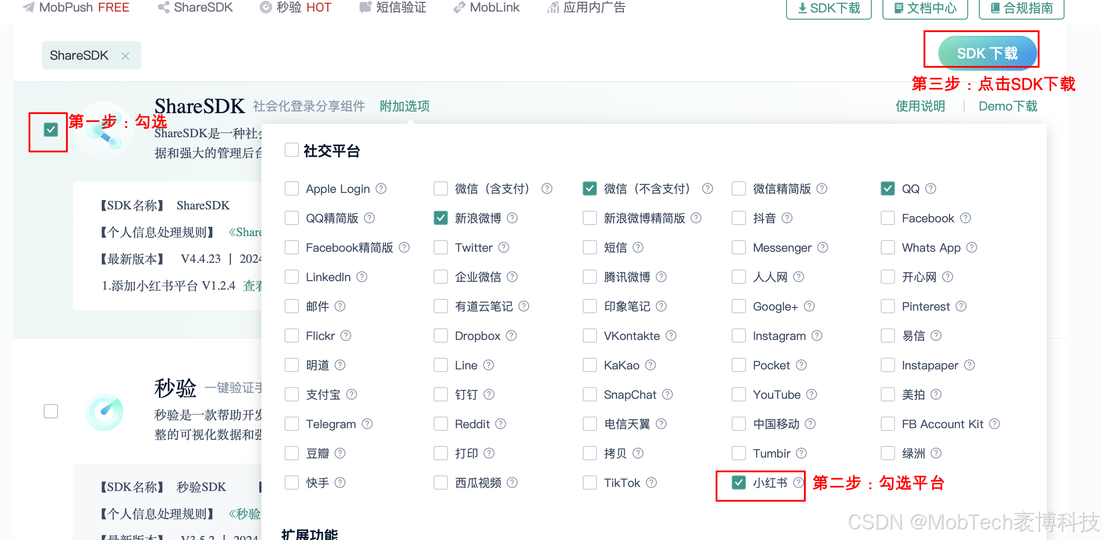Check the 抖音 checkbox
1102x540 pixels.
click(739, 218)
